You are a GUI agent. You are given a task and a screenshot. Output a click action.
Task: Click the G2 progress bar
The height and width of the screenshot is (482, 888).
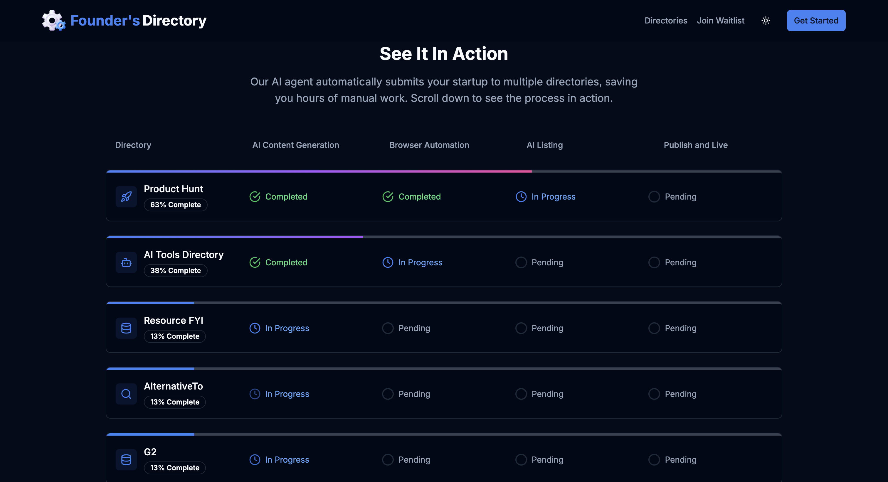(444, 434)
